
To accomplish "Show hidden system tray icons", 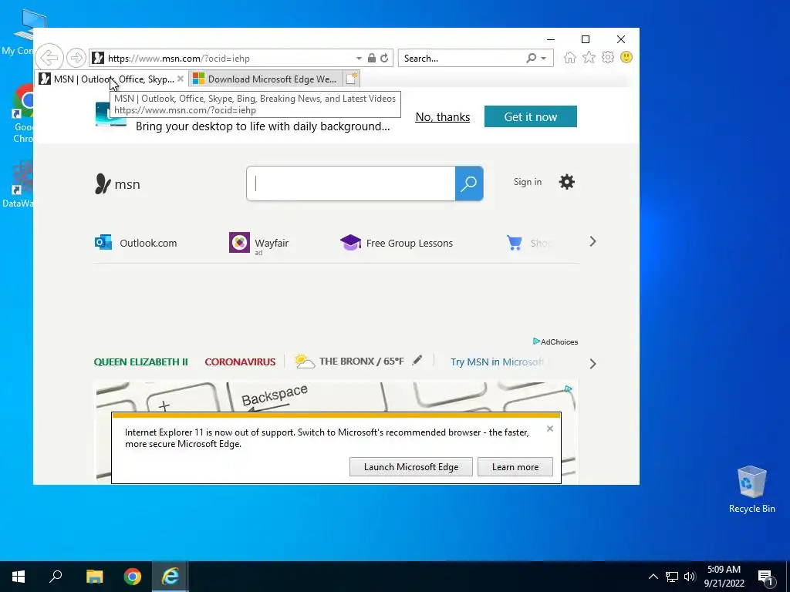I will [x=653, y=577].
